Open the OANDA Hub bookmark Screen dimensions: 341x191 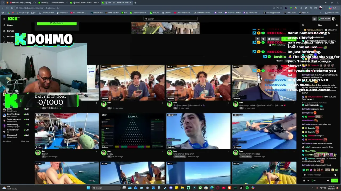(96, 13)
